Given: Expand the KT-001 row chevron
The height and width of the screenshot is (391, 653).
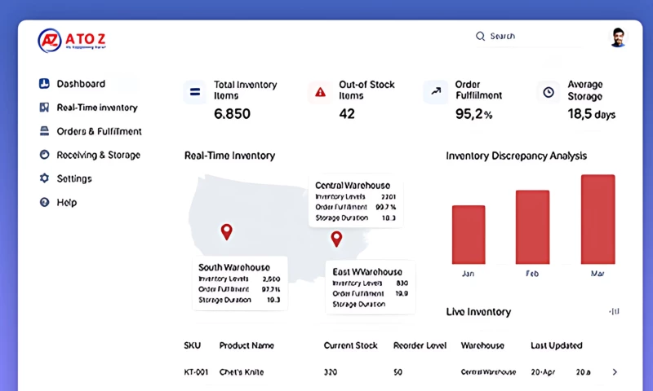Looking at the screenshot, I should pos(615,372).
